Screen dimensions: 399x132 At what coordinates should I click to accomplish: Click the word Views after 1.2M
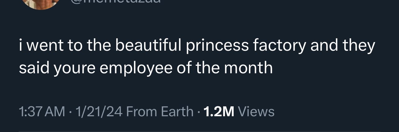click(x=256, y=112)
